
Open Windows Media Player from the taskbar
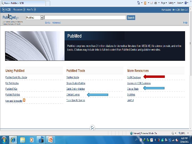pyautogui.click(x=31, y=140)
